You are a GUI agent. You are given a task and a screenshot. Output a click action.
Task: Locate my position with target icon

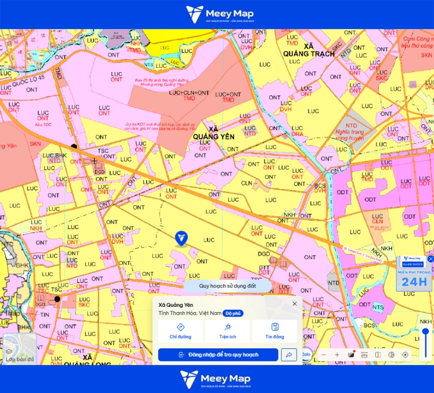coord(405,355)
